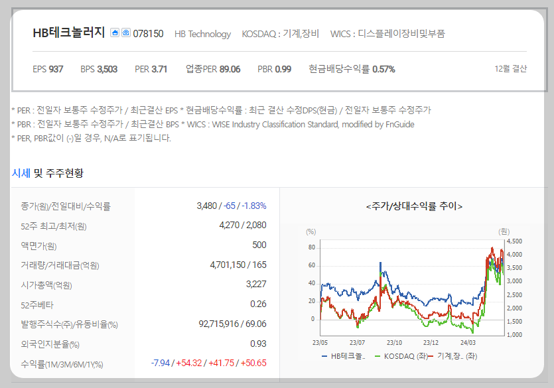The image size is (554, 388).
Task: Click the 발행주식수(주)/유동비율(%) row label
Action: [x=69, y=324]
